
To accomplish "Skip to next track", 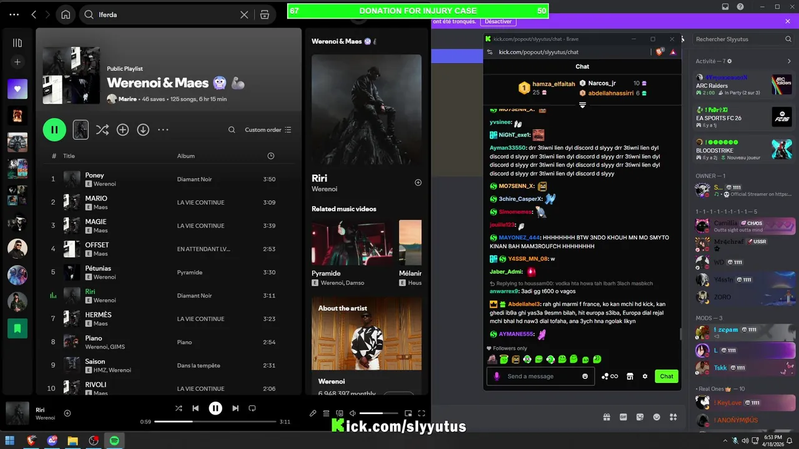I will click(235, 408).
